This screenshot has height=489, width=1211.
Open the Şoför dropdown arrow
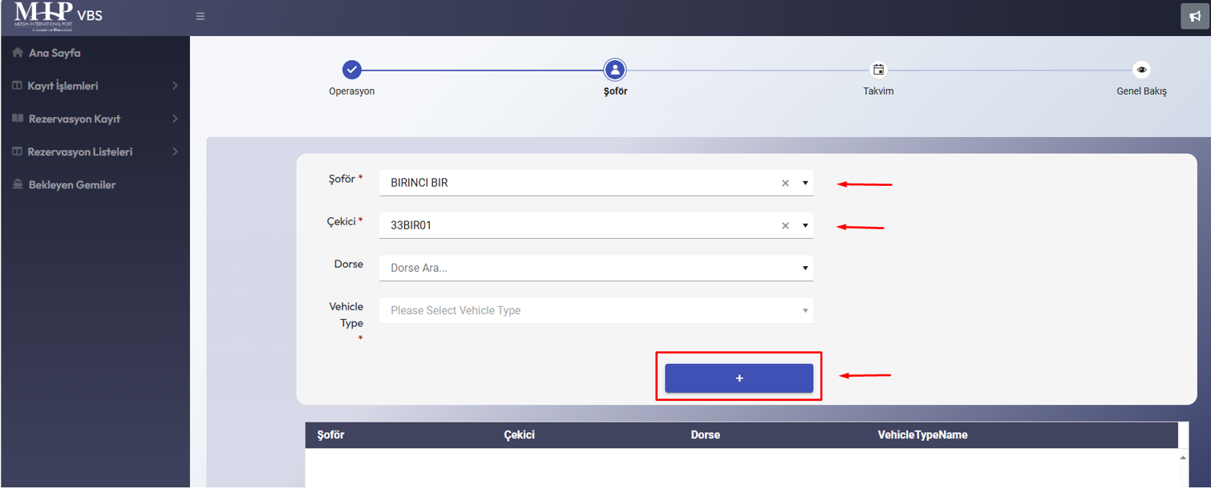pos(805,184)
